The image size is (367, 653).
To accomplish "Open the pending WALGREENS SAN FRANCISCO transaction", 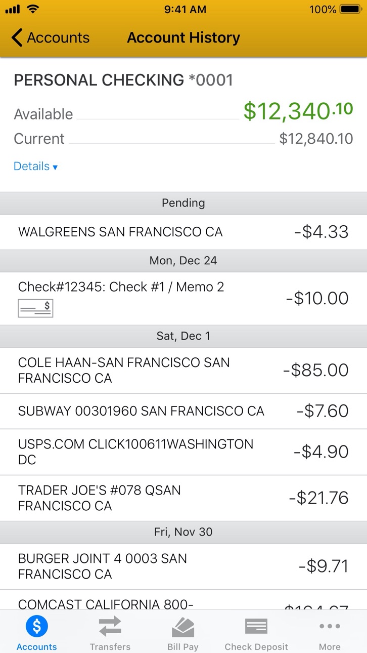I will point(183,232).
